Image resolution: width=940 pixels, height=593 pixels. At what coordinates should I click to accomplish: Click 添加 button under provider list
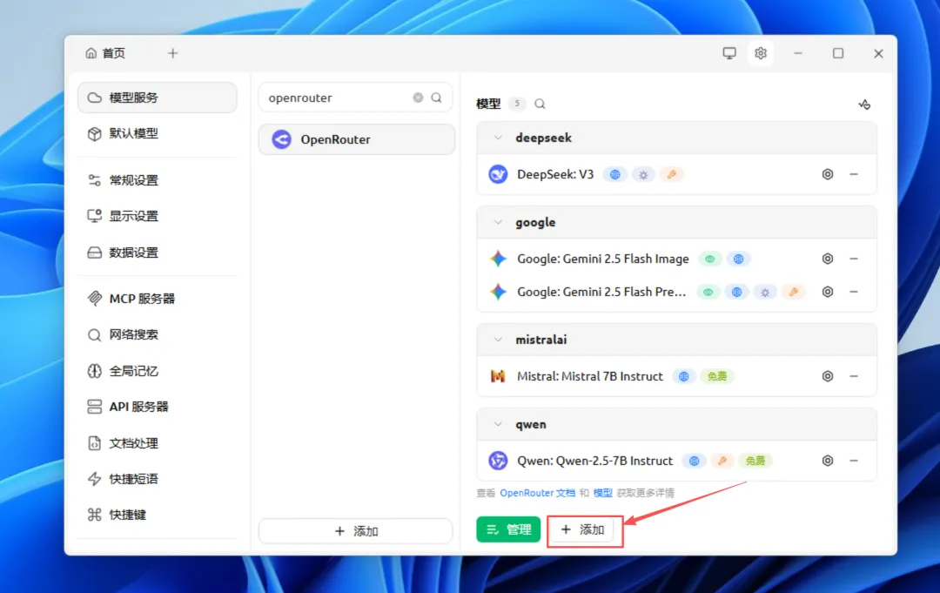click(355, 531)
